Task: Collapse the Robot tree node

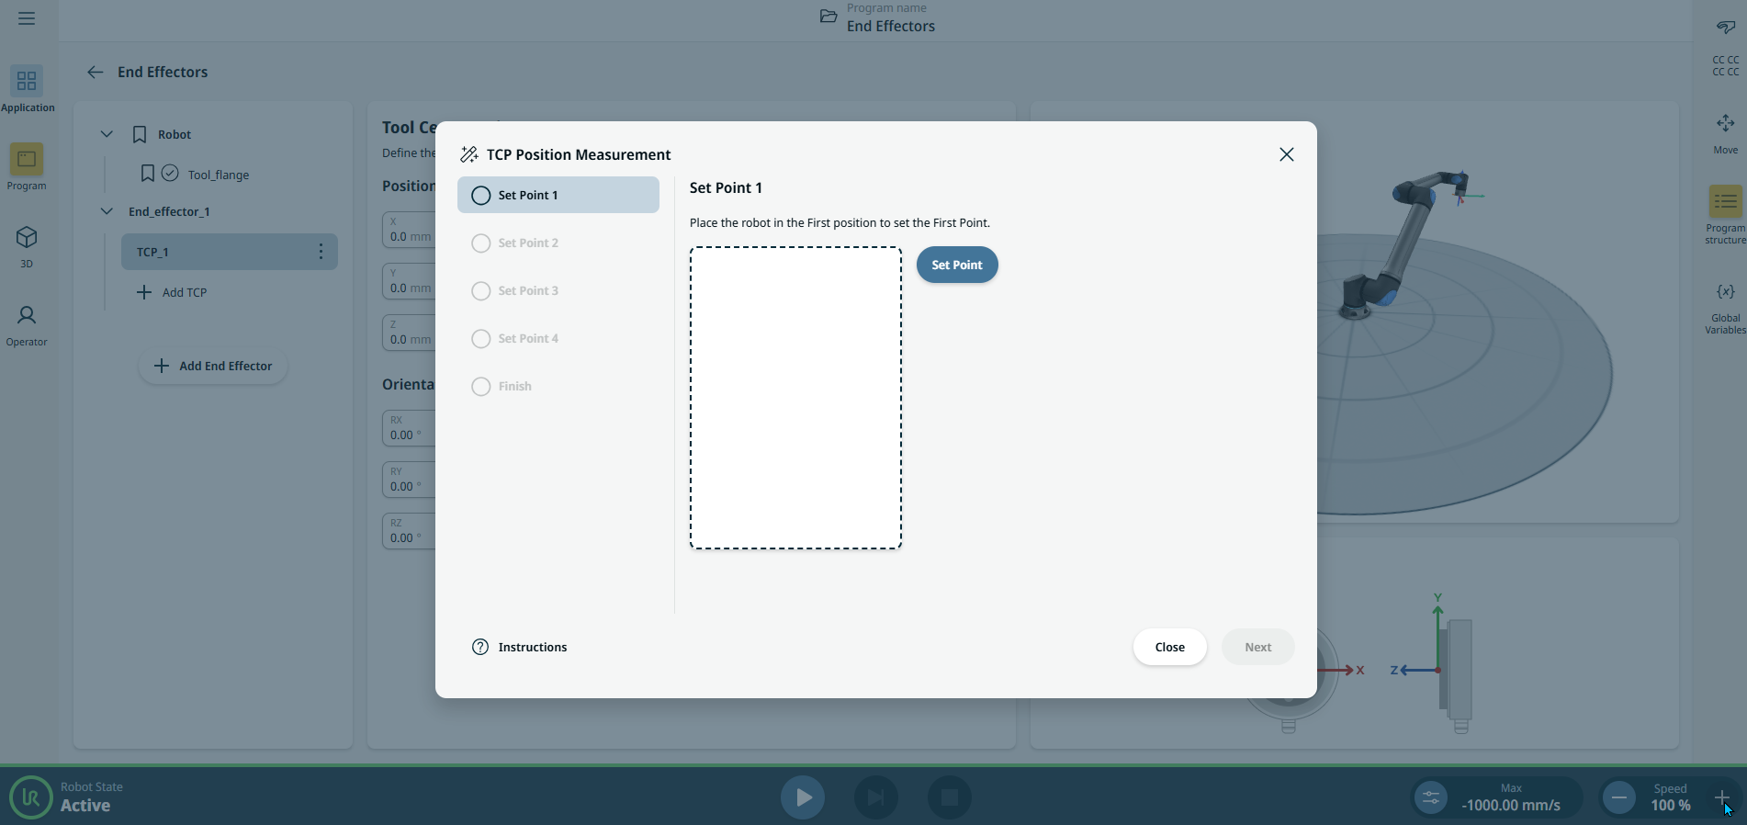Action: pos(107,134)
